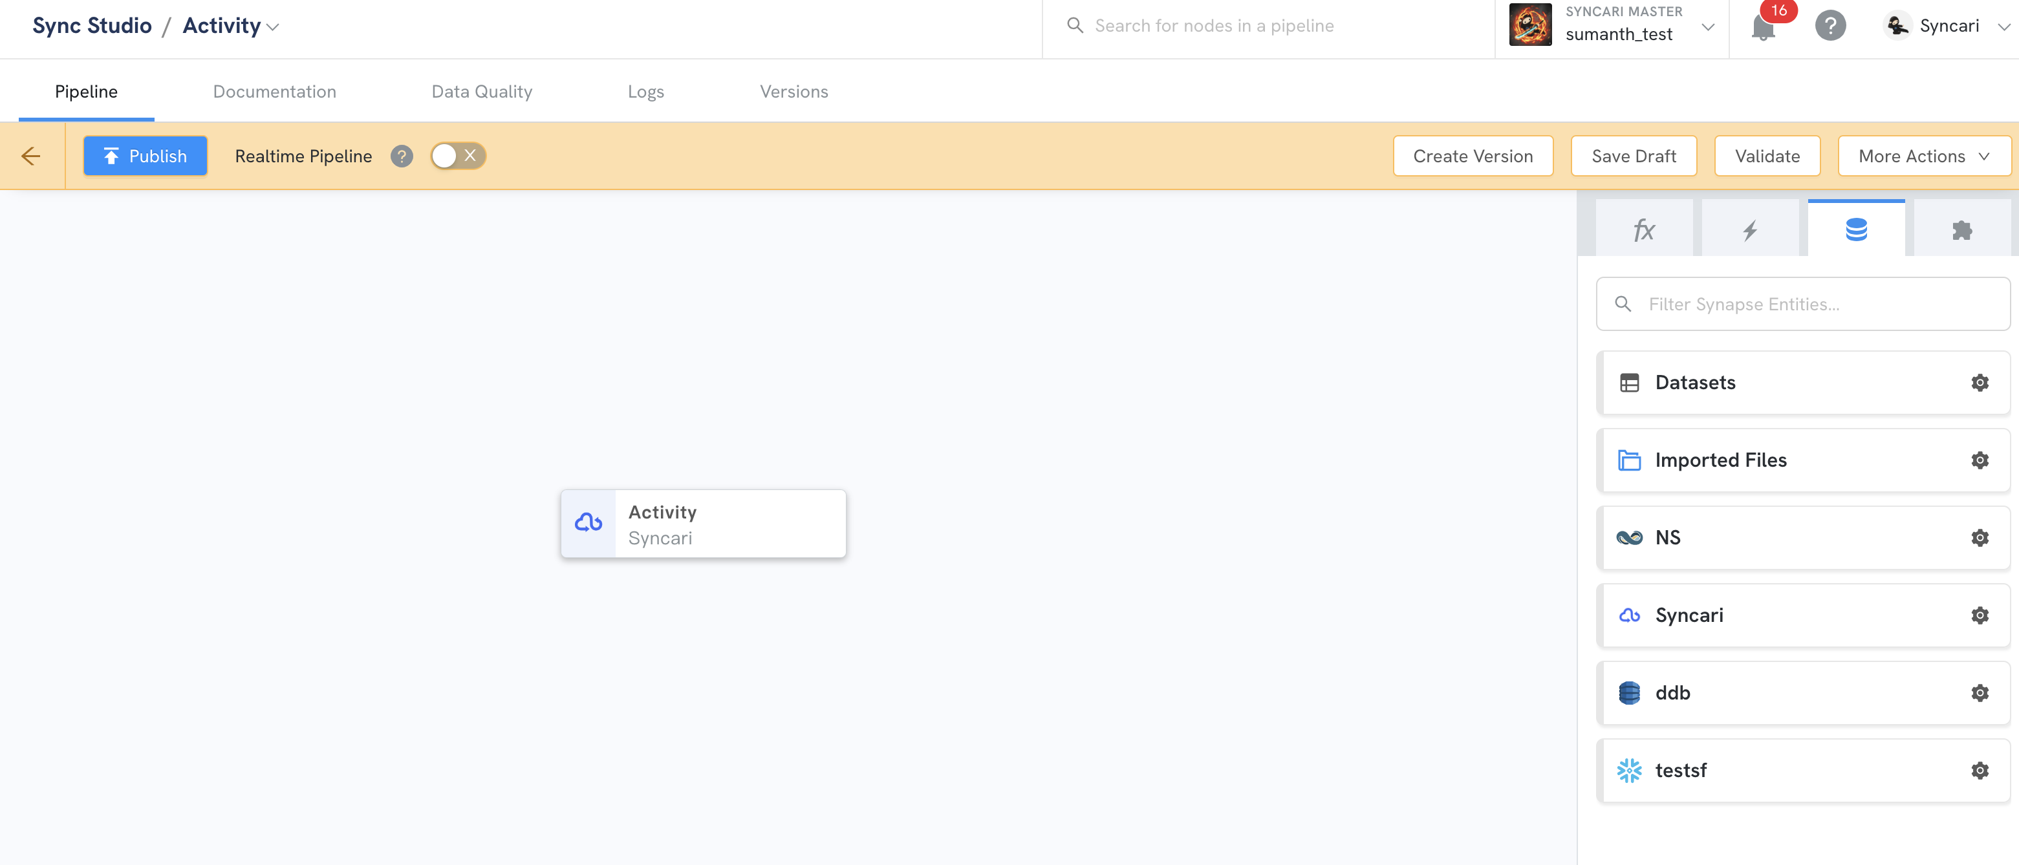Expand the More Actions dropdown
Screen dimensions: 2019x865
[x=1924, y=156]
